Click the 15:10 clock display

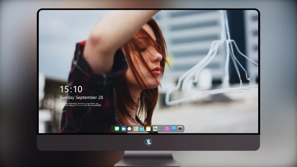(x=71, y=89)
